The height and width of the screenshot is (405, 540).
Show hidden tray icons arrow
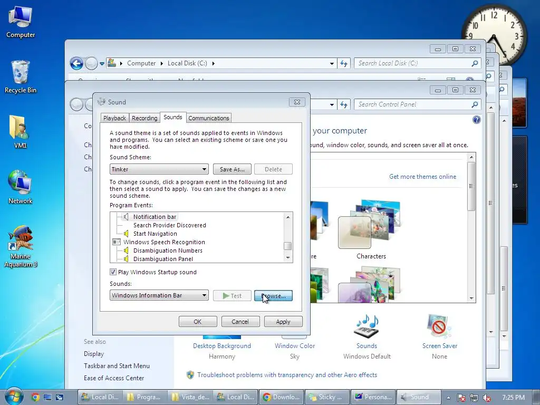448,398
